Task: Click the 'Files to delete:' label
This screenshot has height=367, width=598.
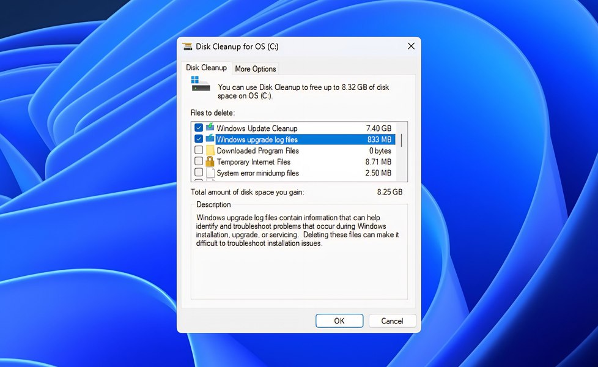Action: point(213,113)
